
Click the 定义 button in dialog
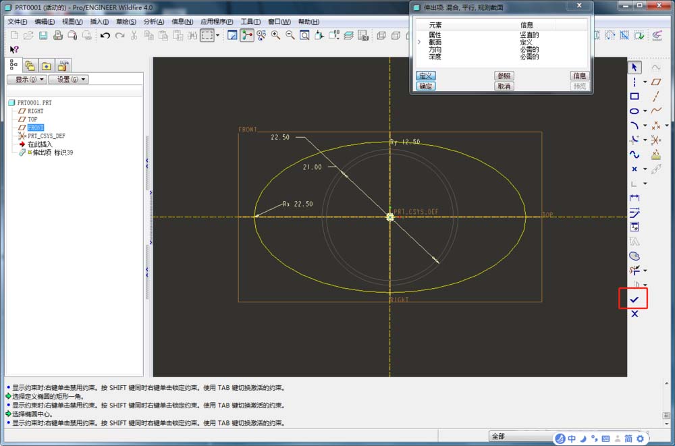425,76
